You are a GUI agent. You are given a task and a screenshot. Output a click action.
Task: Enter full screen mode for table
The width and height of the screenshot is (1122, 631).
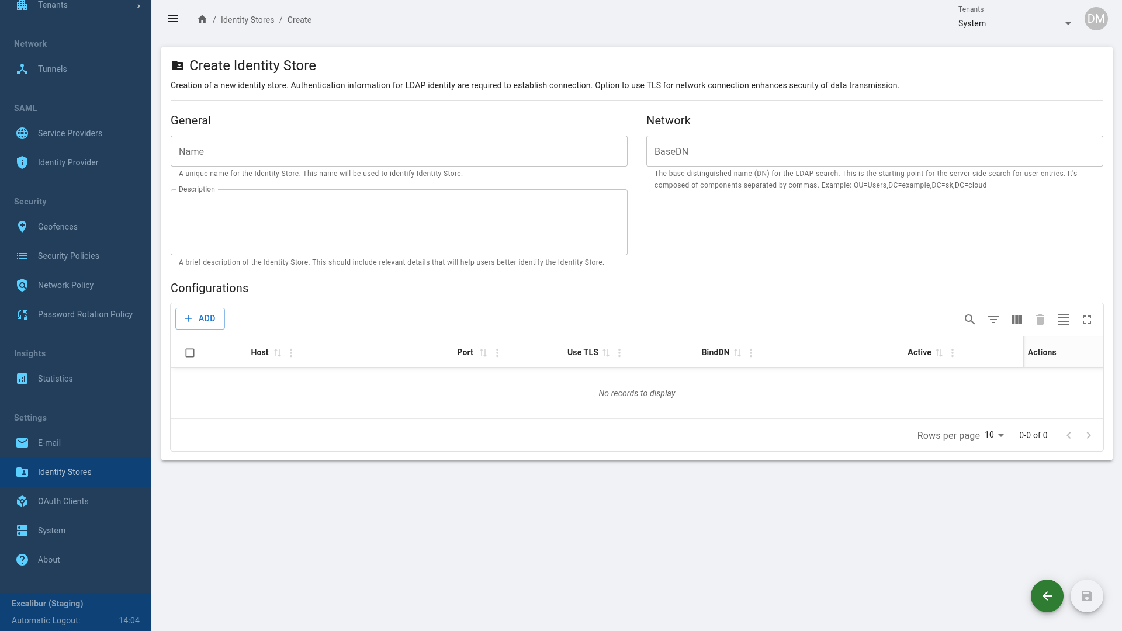[x=1087, y=320]
